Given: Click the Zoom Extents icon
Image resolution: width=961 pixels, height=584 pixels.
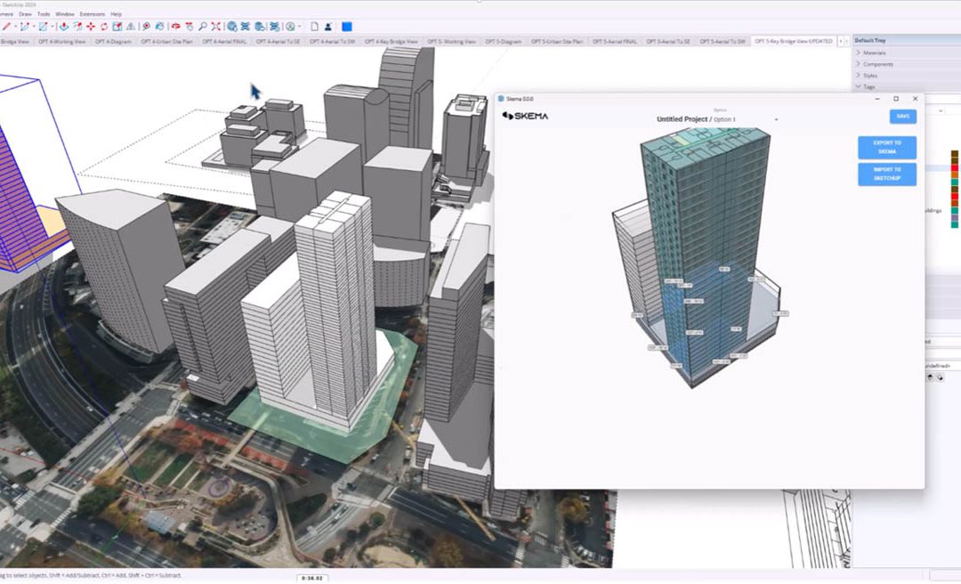Looking at the screenshot, I should click(215, 27).
